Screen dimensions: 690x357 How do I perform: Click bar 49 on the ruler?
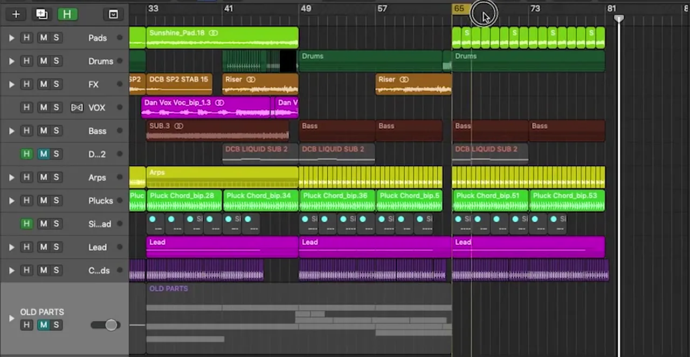pos(306,9)
